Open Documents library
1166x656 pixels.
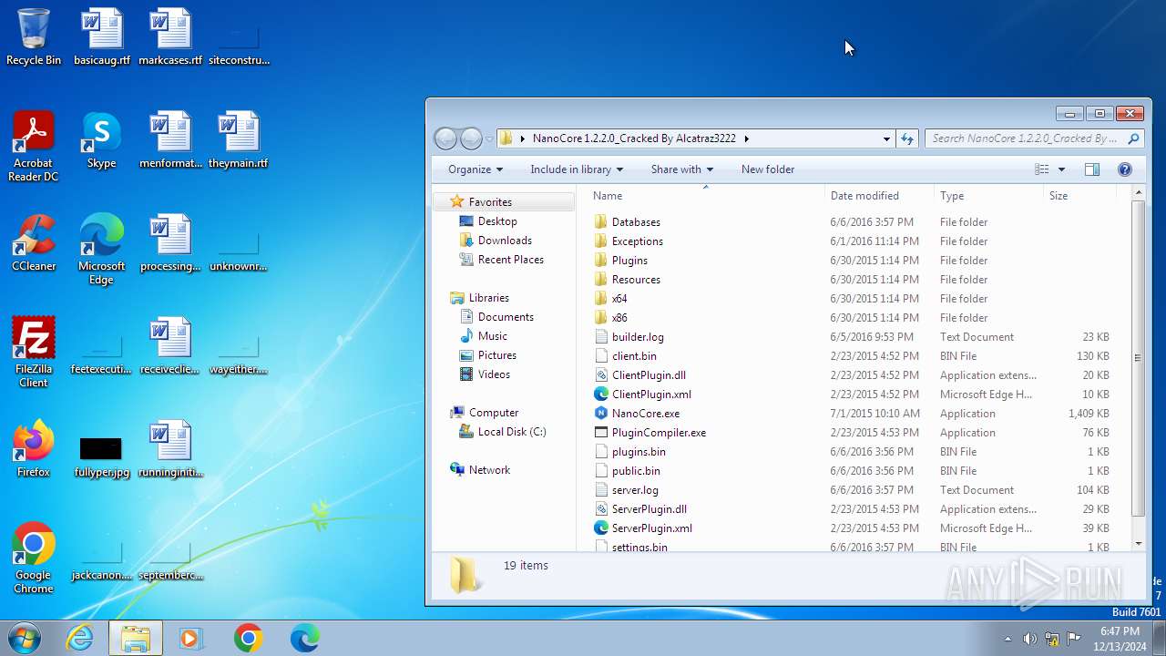tap(506, 317)
